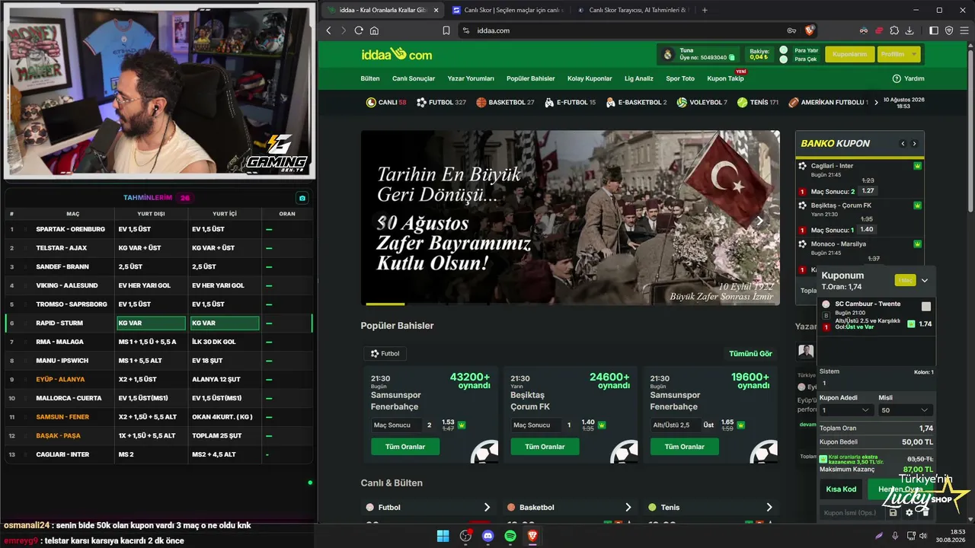975x548 pixels.
Task: Open the Yazar Yorumları menu
Action: (x=471, y=78)
